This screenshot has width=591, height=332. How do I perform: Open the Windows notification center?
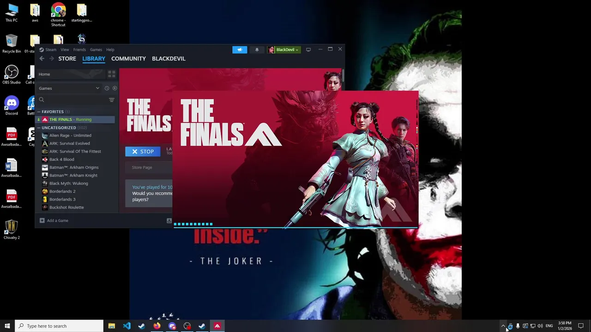click(581, 326)
